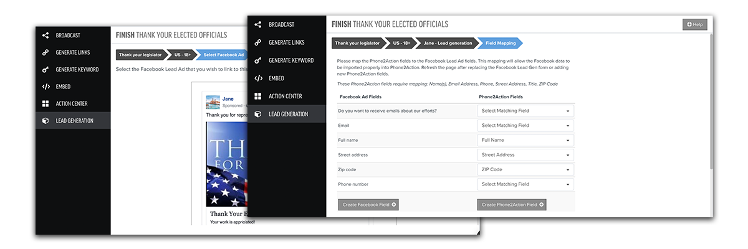
Task: Click the Broadcast share icon in the back window sidebar
Action: click(x=46, y=35)
